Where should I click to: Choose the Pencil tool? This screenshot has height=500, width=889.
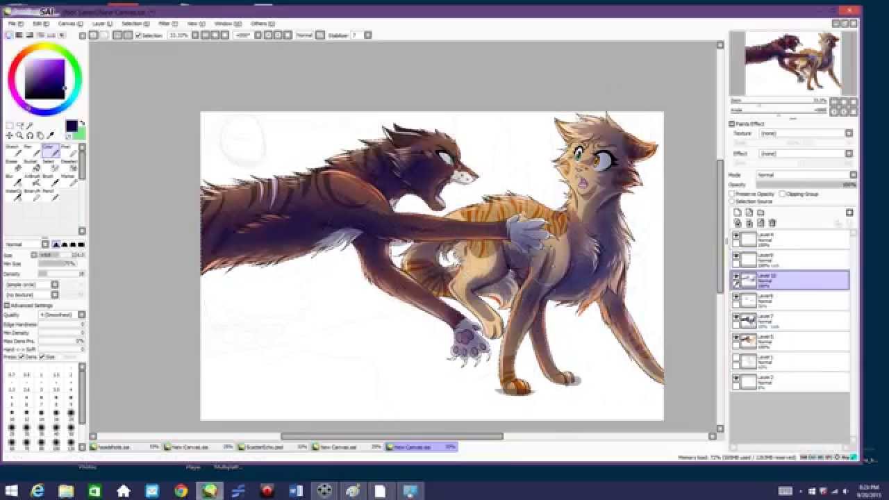(x=49, y=194)
